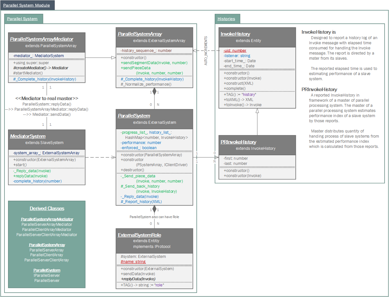Click IParallelServer in Derived Classes

pyautogui.click(x=47, y=276)
